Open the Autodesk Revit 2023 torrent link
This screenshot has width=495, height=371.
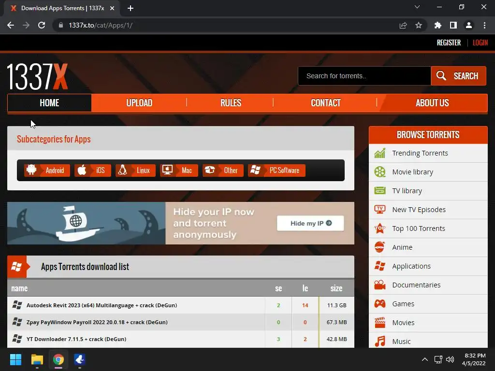tap(102, 305)
